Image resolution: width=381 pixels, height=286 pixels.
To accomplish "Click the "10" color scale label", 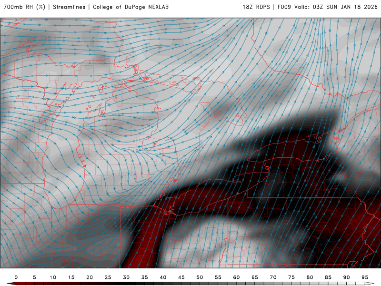I will pos(53,277).
